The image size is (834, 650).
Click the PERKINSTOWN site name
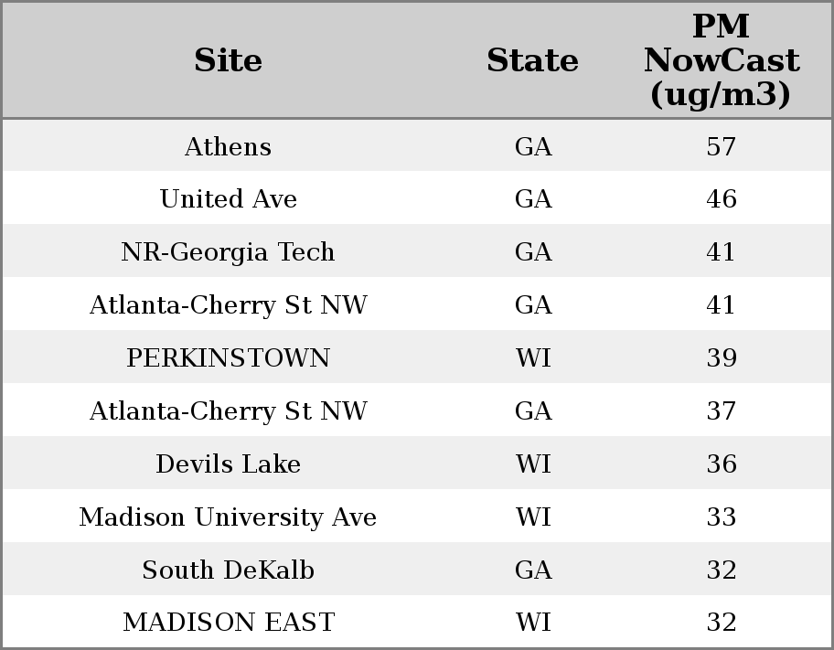click(229, 358)
